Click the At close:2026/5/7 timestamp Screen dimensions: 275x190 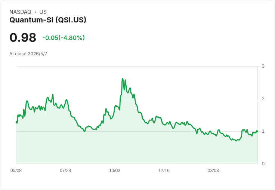[x=28, y=54]
